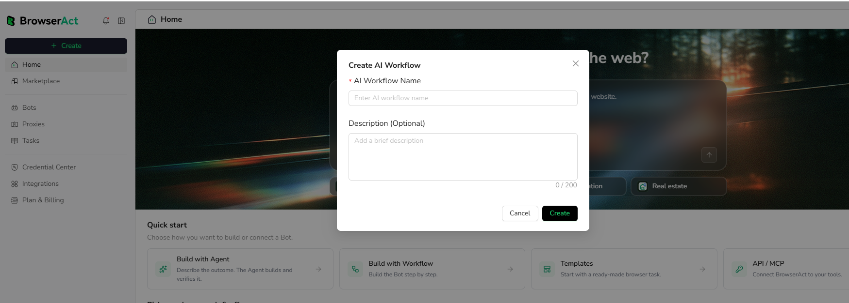Screen dimensions: 849x303
Task: Select the Real estate suggestion chip
Action: pos(679,186)
